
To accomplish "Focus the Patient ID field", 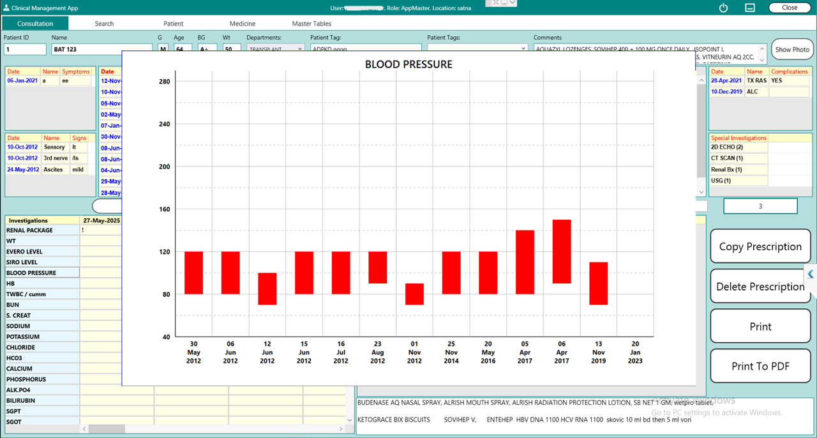I will point(25,49).
